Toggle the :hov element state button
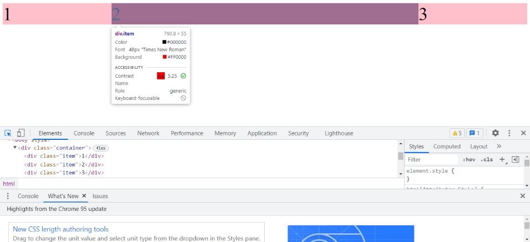 point(469,159)
